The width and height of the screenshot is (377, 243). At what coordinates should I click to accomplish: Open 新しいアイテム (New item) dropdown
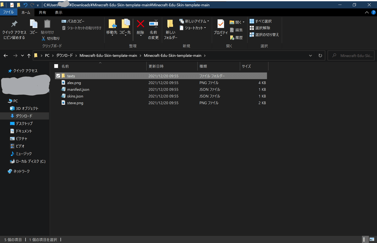pyautogui.click(x=194, y=21)
